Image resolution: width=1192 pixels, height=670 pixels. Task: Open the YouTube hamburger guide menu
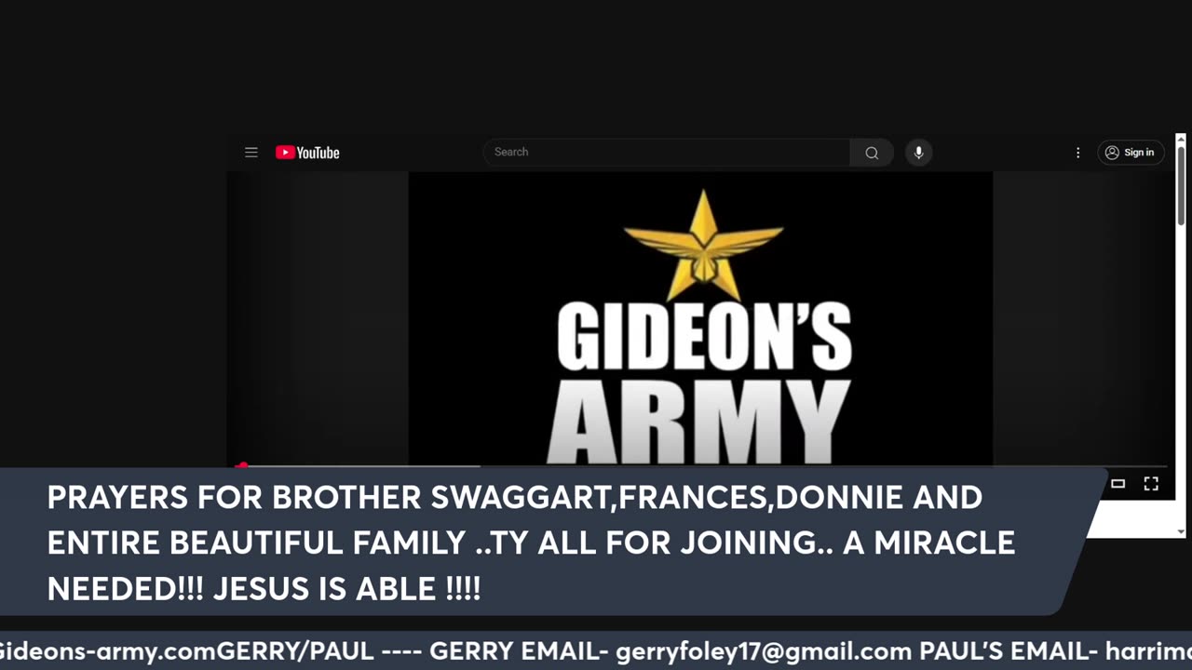click(251, 153)
